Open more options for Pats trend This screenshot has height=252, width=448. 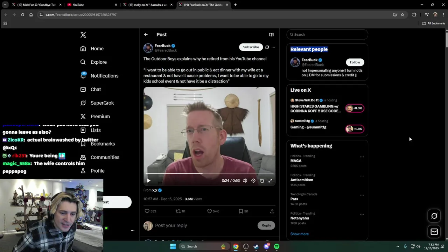pos(362,195)
